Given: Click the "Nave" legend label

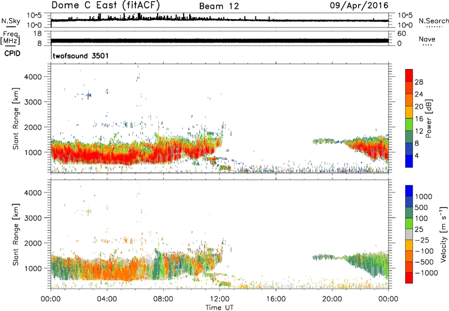Looking at the screenshot, I should pyautogui.click(x=427, y=39).
